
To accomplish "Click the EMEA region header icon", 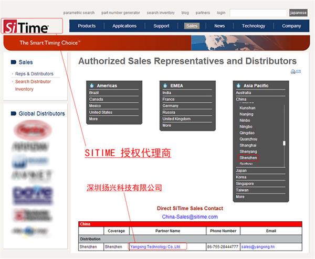I will coord(165,85).
